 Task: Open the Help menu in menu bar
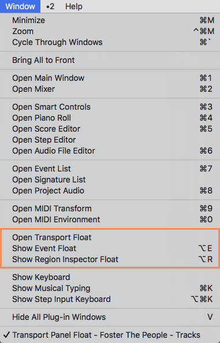click(74, 6)
